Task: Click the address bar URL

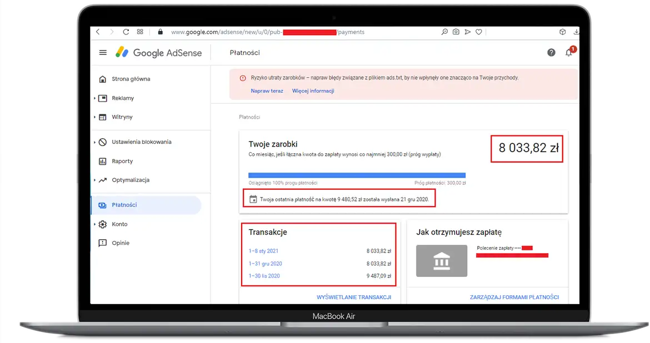Action: point(267,32)
